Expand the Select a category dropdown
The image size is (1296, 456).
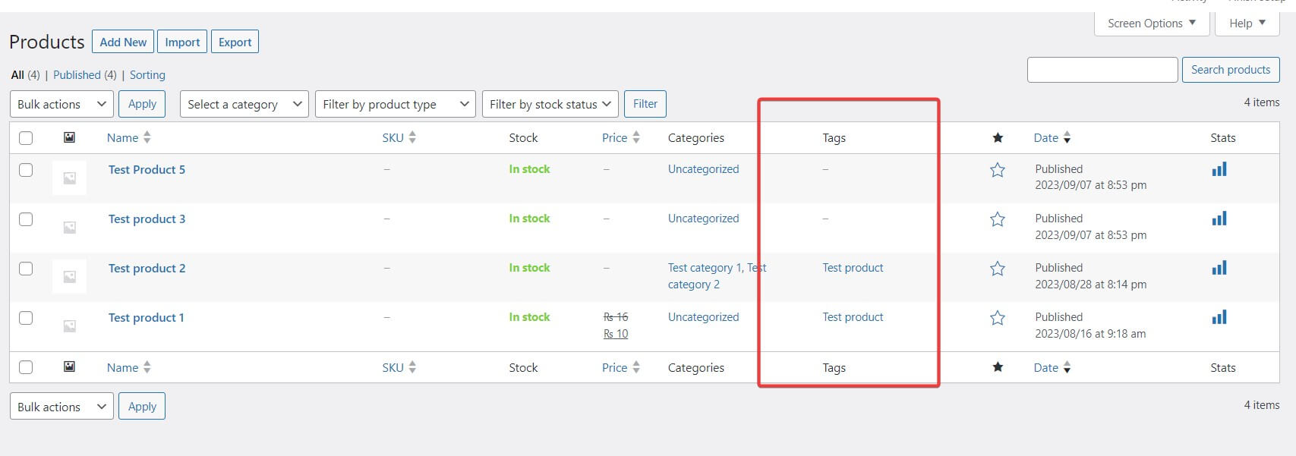244,104
